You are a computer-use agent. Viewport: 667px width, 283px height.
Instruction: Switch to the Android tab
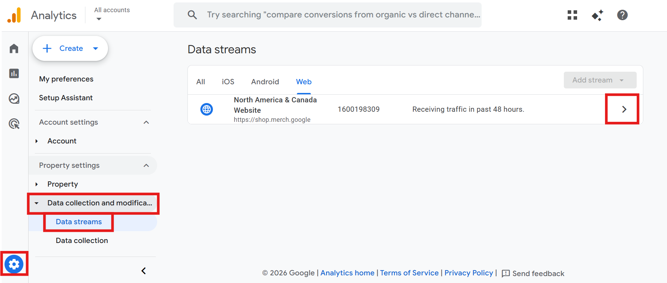(x=265, y=82)
